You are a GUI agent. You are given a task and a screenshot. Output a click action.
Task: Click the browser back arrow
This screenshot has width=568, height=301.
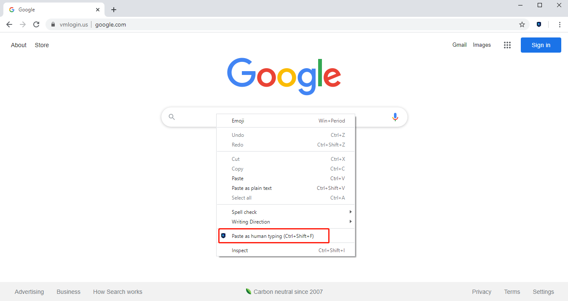tap(9, 24)
